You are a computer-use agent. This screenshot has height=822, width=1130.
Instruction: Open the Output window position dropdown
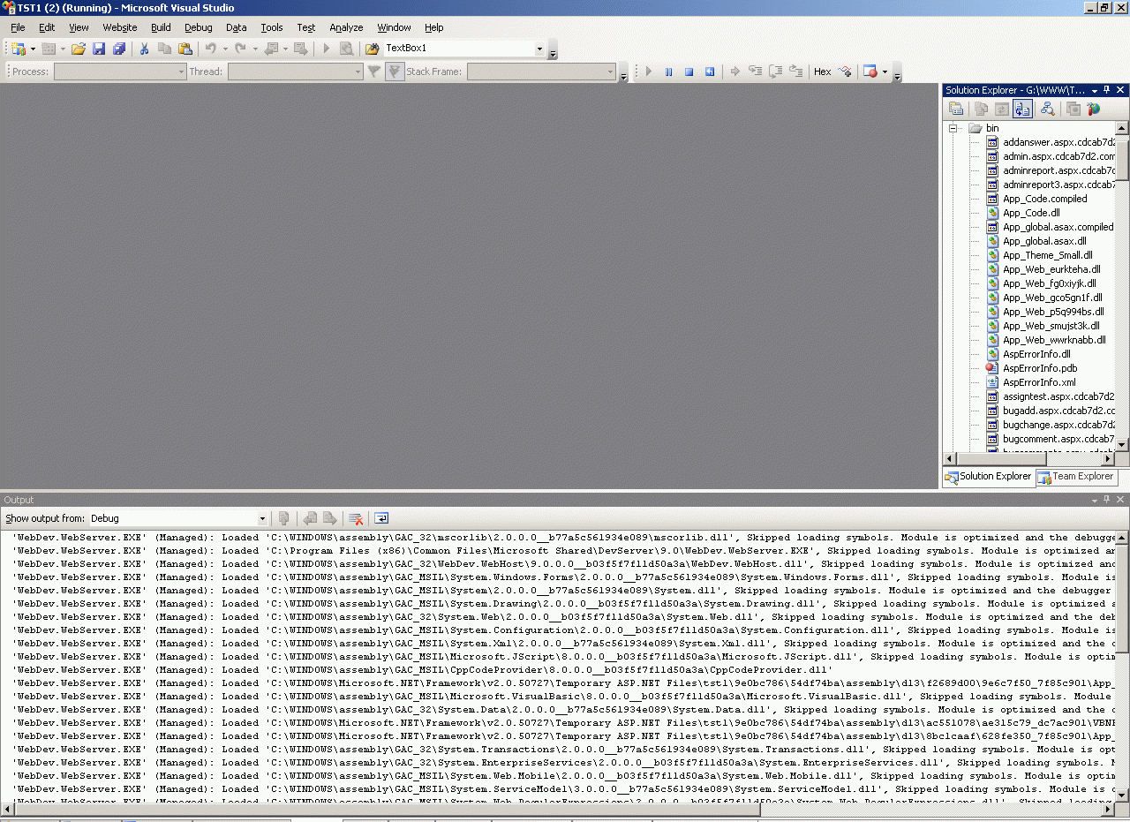tap(1095, 500)
